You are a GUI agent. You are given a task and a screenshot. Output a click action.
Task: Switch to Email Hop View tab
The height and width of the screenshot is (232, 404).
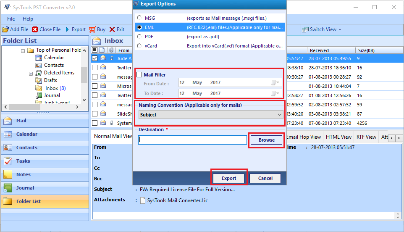click(x=304, y=137)
